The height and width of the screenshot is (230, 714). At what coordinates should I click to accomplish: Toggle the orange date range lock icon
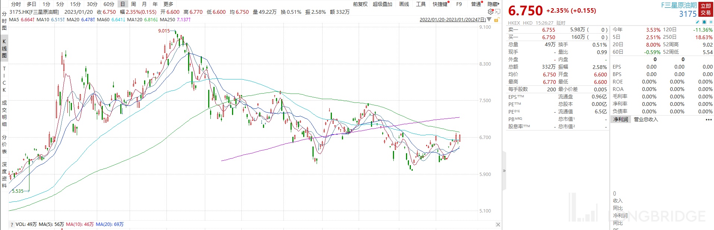click(x=496, y=19)
